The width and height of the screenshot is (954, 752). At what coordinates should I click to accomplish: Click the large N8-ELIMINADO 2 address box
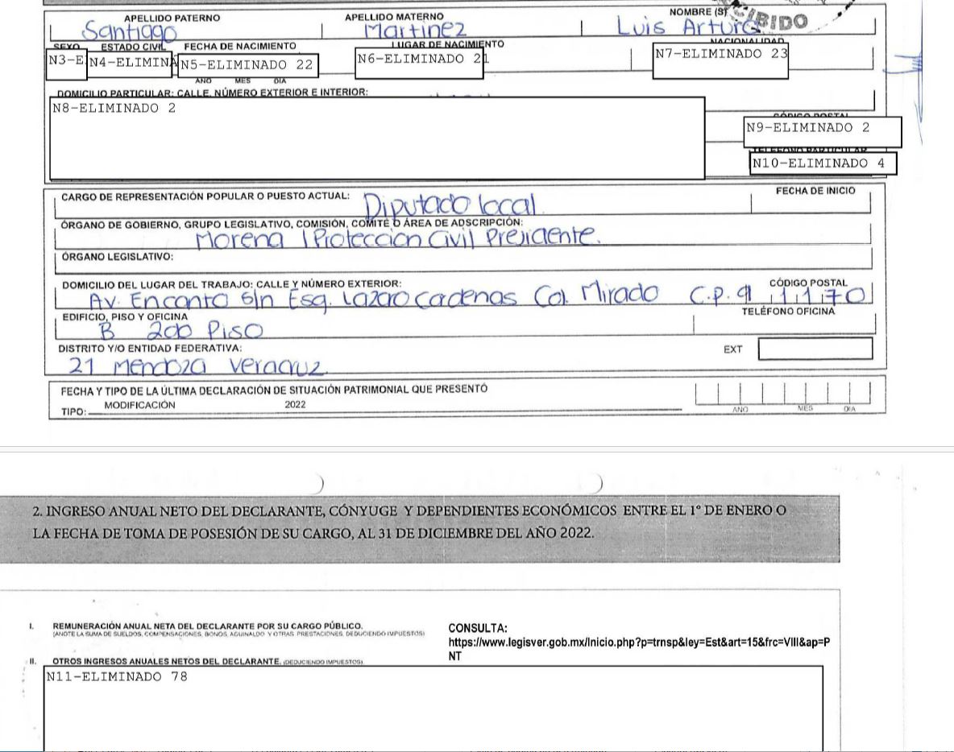[377, 138]
